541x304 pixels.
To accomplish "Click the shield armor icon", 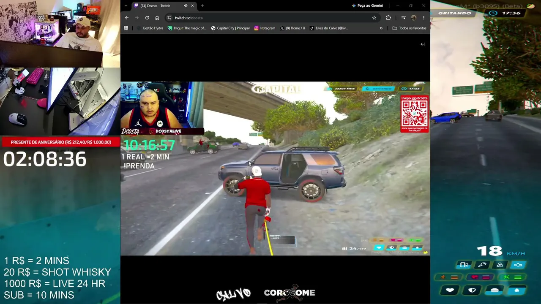I will point(472,290).
